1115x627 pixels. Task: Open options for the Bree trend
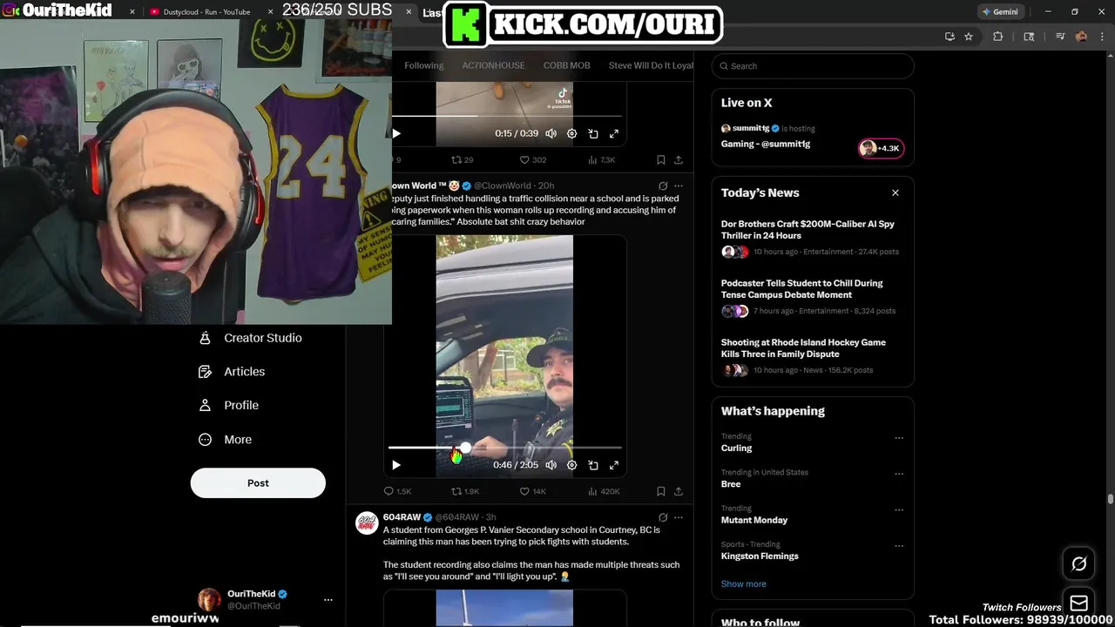899,474
